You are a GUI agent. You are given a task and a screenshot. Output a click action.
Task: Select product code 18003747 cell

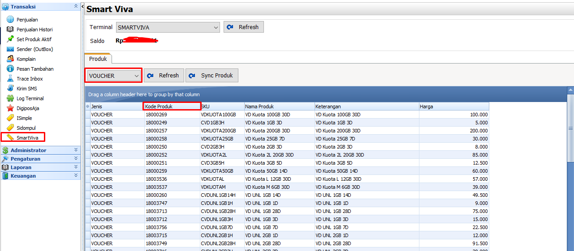[172, 203]
